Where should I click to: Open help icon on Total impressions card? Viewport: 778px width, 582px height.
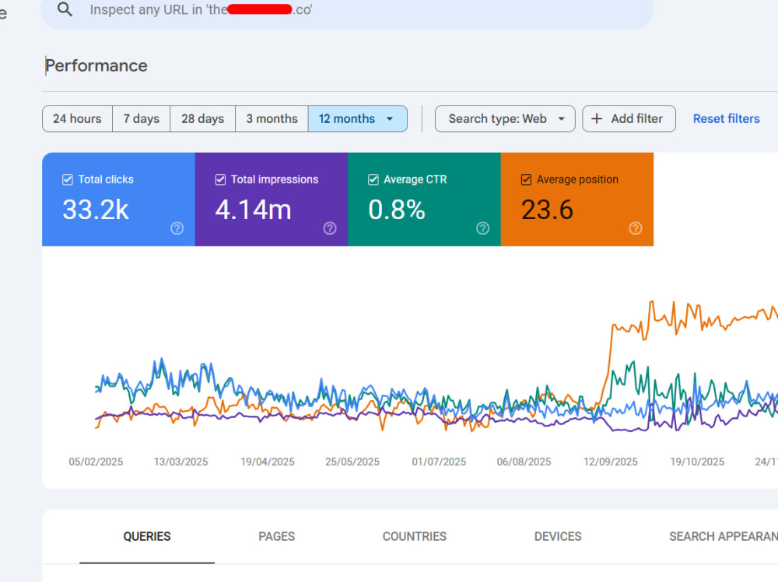(x=330, y=228)
